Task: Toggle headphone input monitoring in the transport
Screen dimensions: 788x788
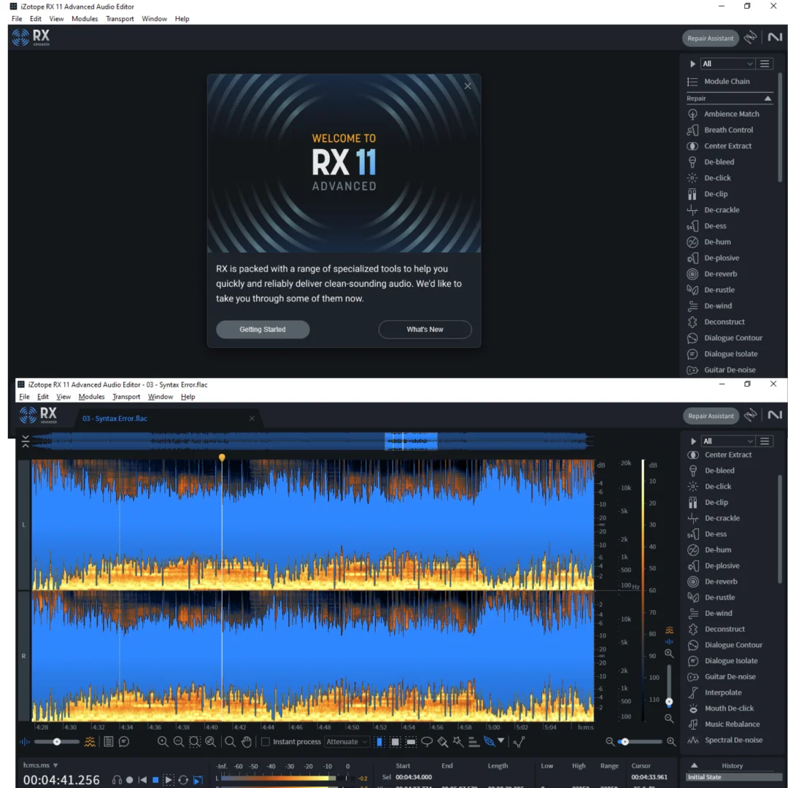Action: 117,780
